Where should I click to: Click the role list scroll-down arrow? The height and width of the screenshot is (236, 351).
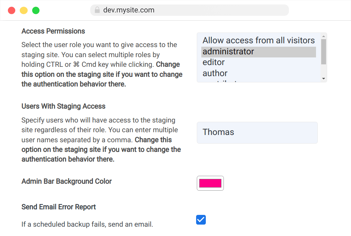[x=324, y=79]
